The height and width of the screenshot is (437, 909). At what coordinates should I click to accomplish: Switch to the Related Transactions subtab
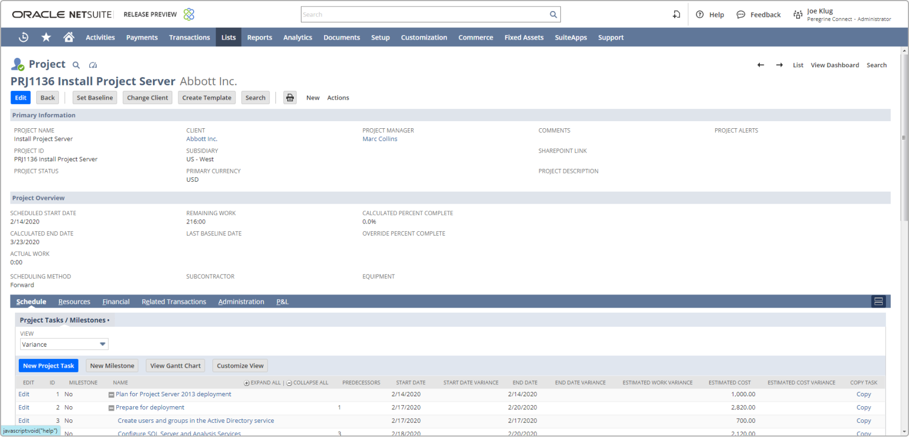click(x=174, y=302)
